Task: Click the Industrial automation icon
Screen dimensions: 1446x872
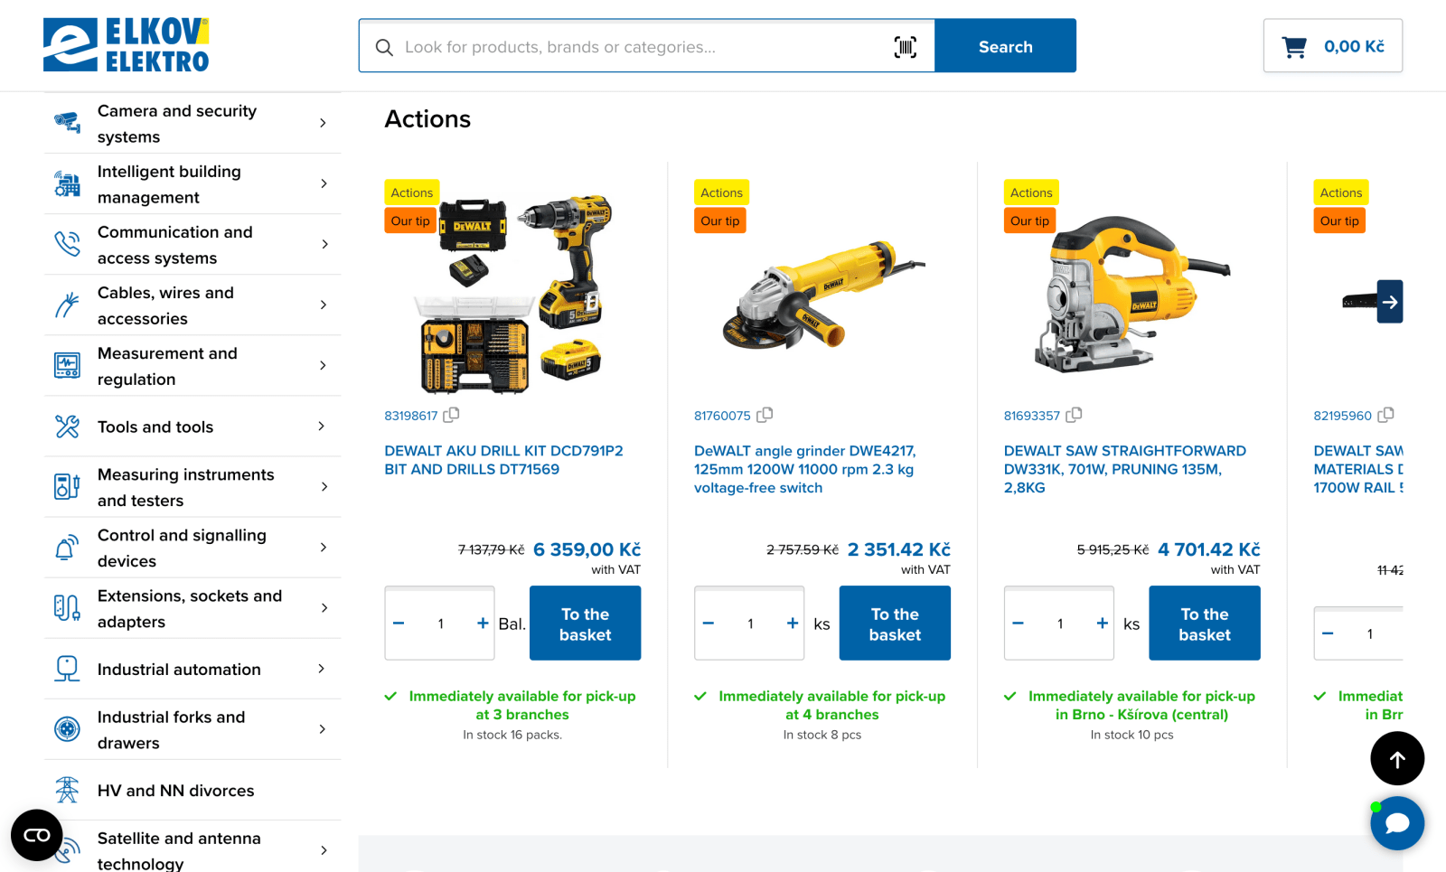Action: click(x=67, y=669)
